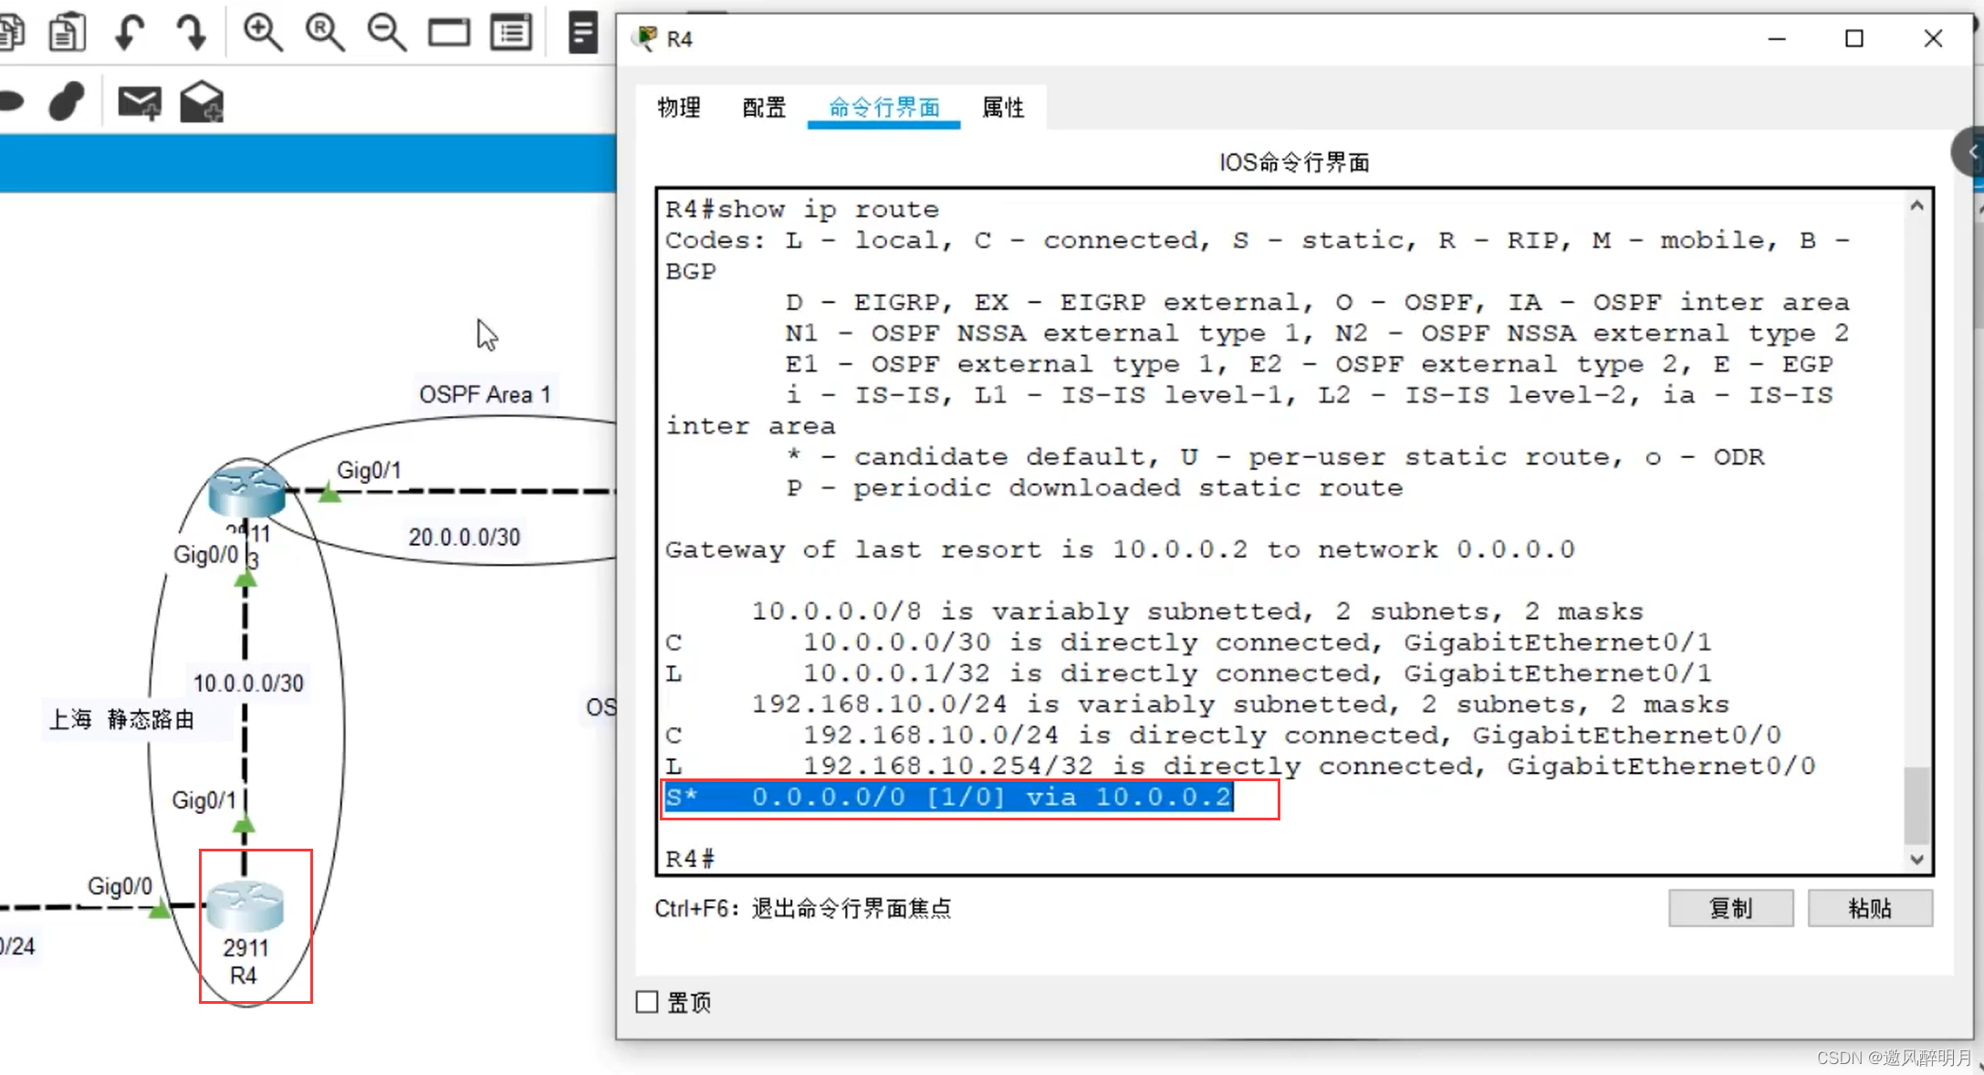
Task: Click the terminal scrollbar up arrow
Action: [x=1916, y=206]
